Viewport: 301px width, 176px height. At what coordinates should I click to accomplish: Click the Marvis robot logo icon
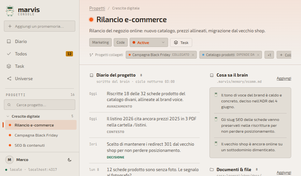(x=10, y=11)
